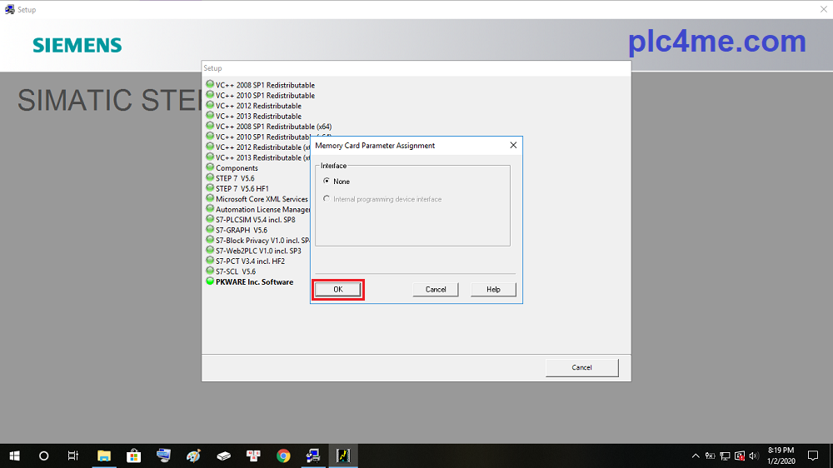
Task: Click PKWARE Inc. Software list entry
Action: pyautogui.click(x=254, y=282)
